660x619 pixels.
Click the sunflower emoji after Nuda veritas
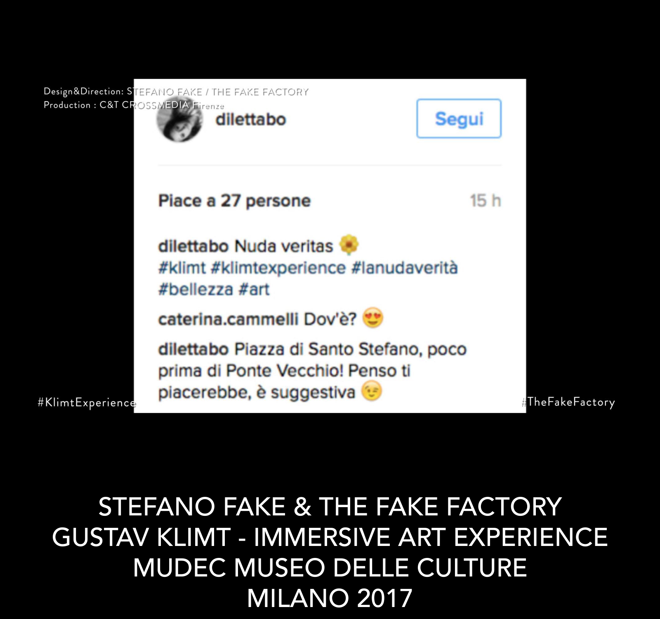click(x=349, y=245)
